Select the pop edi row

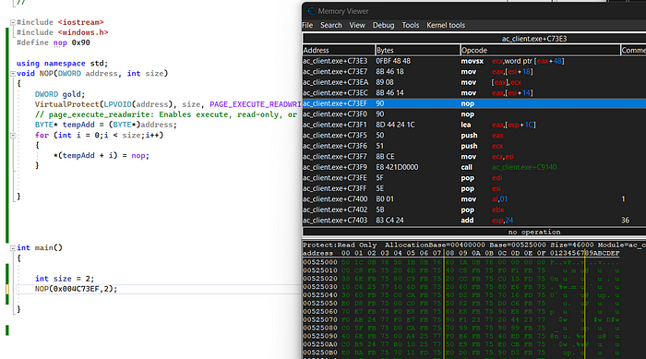click(x=474, y=178)
